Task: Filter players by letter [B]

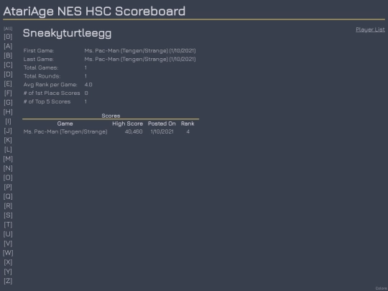Action: coord(8,55)
